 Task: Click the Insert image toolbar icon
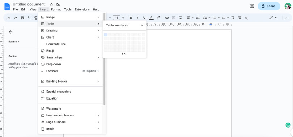(181, 18)
